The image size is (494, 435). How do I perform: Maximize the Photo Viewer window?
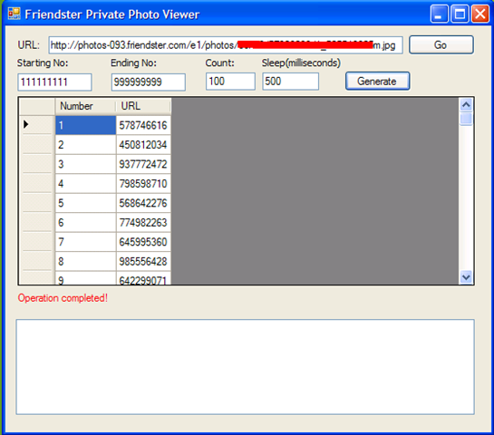coord(460,14)
